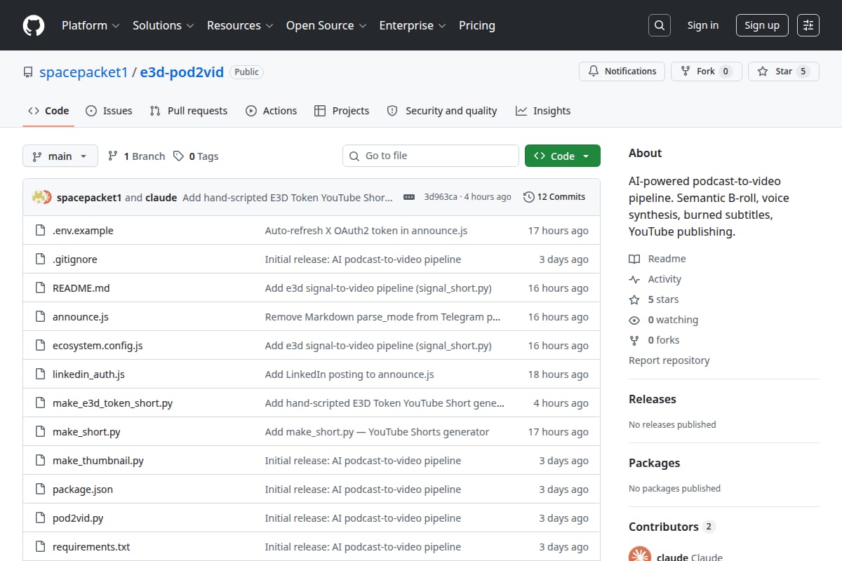842x561 pixels.
Task: Expand the Enterprise menu
Action: coord(413,25)
